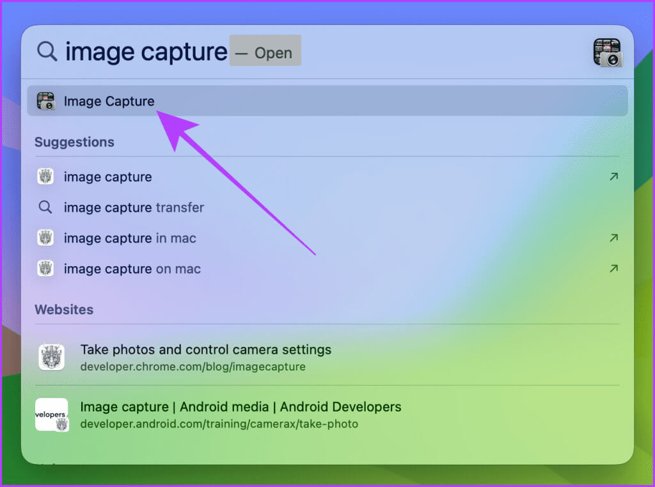Viewport: 655px width, 487px height.
Task: Click the search icon beside "image capture transfer"
Action: [x=45, y=207]
